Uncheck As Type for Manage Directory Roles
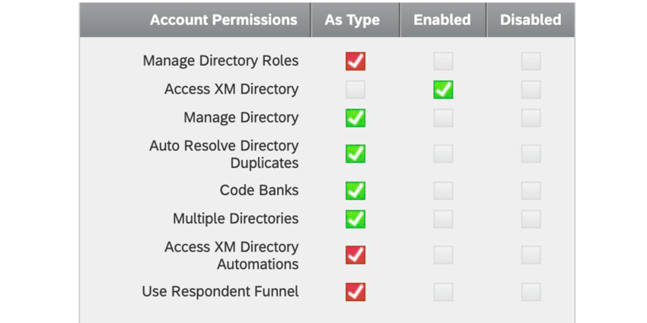Viewport: 647px width, 323px height. (x=355, y=61)
